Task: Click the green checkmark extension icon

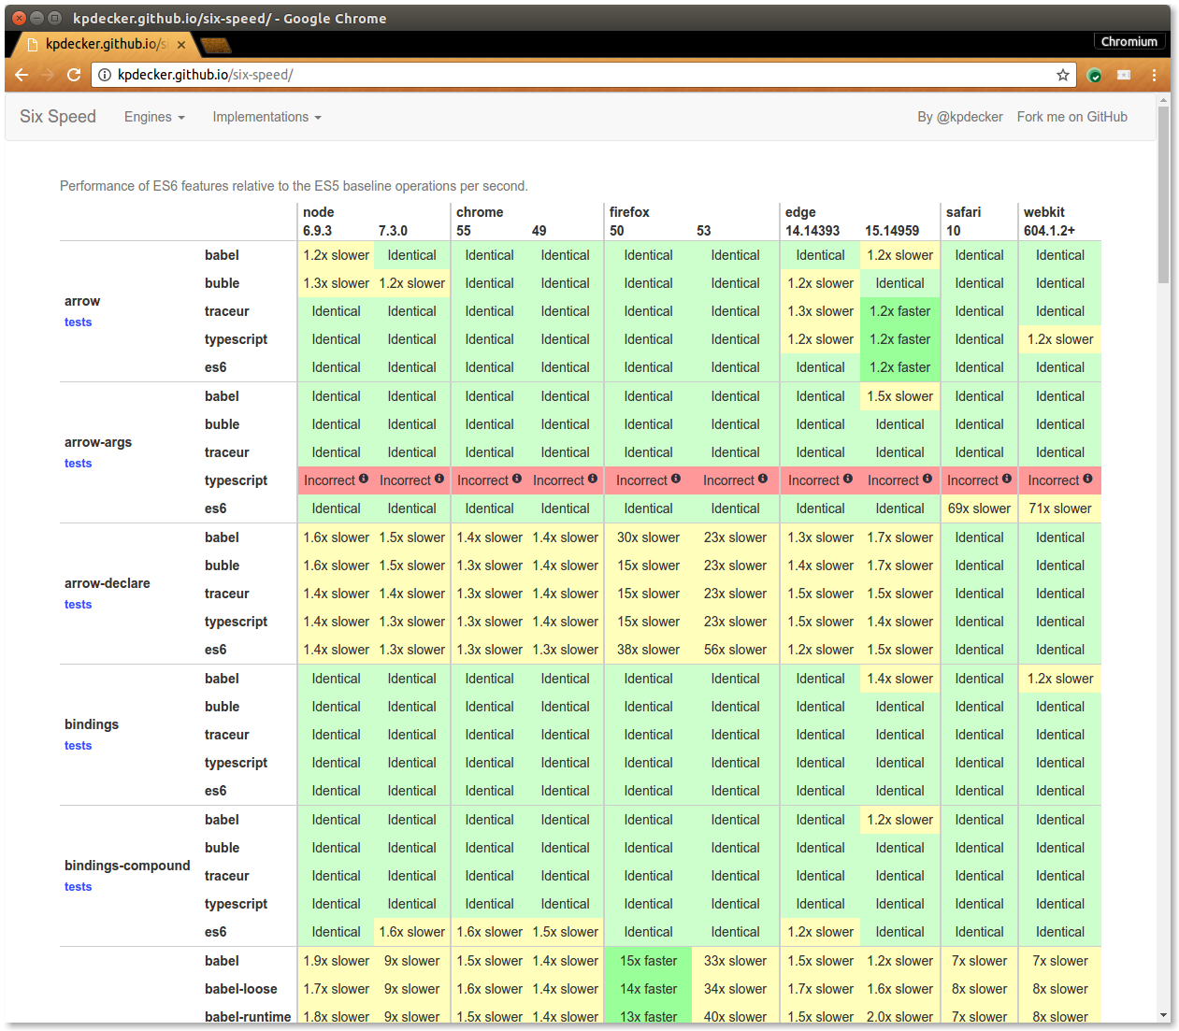Action: pyautogui.click(x=1095, y=75)
